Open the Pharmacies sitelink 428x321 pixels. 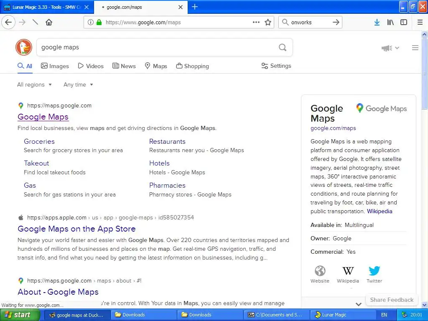[x=167, y=185]
